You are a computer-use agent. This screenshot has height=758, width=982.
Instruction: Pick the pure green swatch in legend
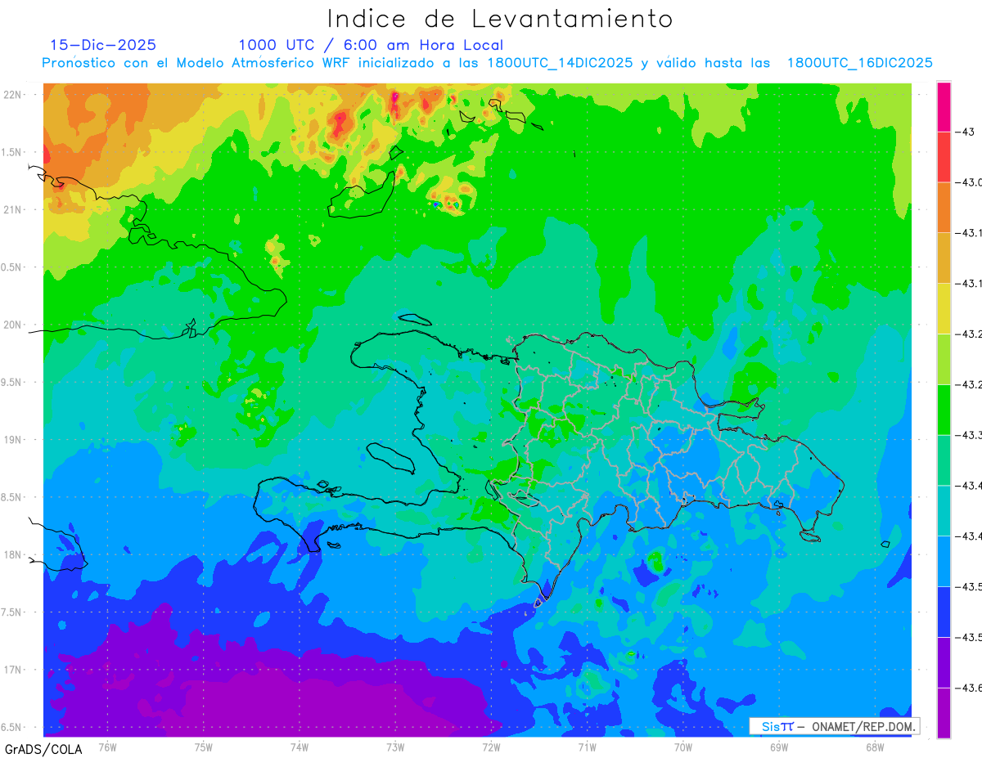(944, 410)
